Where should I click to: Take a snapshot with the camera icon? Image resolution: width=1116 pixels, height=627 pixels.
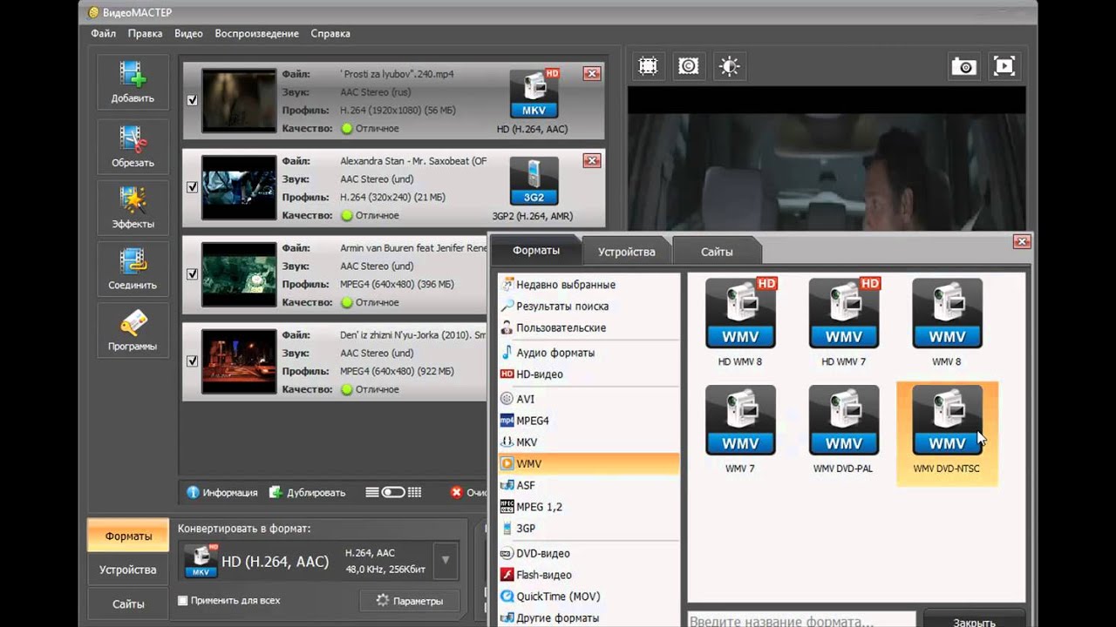tap(963, 66)
